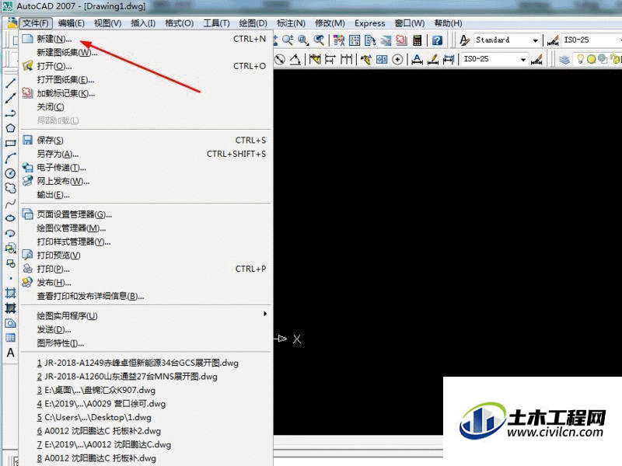Image resolution: width=622 pixels, height=466 pixels.
Task: Select the Hatch tool
Action: (x=10, y=294)
